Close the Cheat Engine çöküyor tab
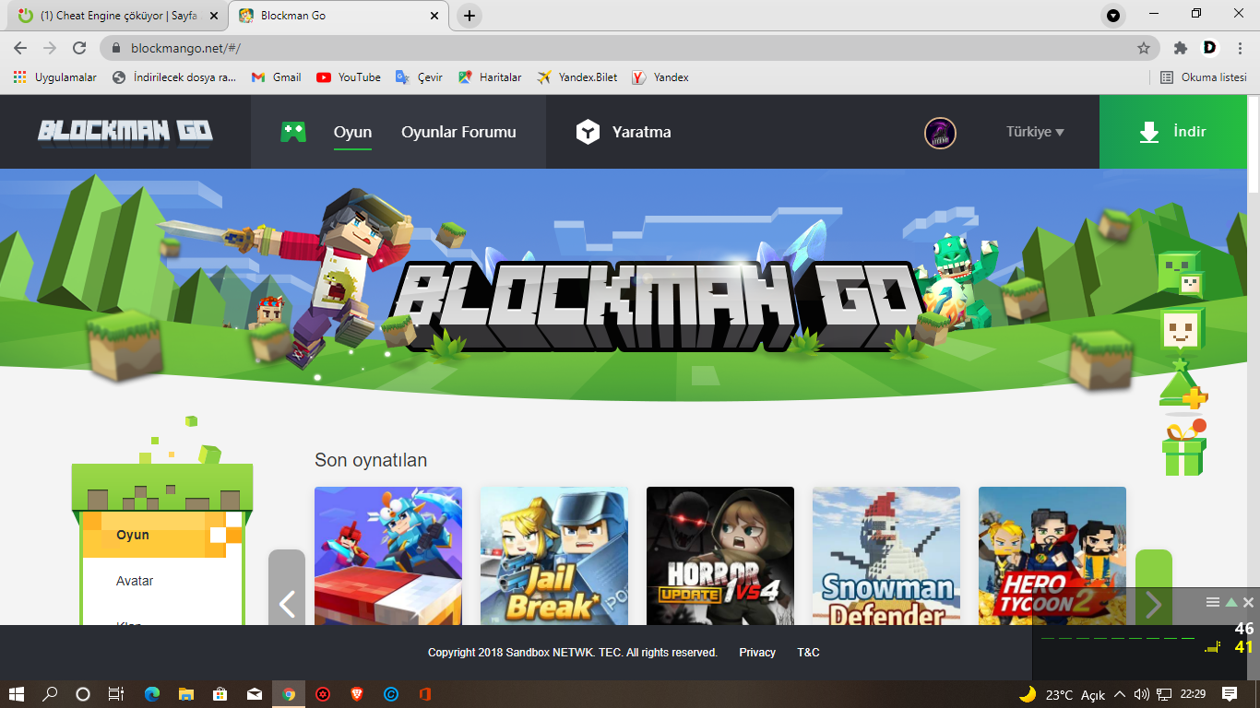The image size is (1260, 708). (x=213, y=16)
